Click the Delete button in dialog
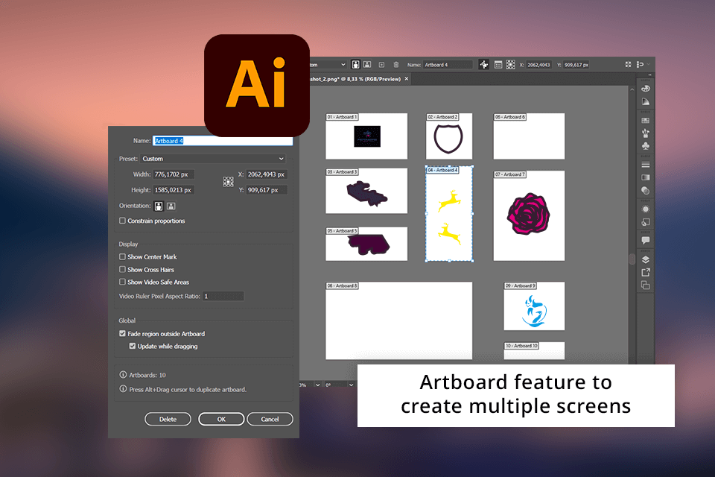 point(168,419)
